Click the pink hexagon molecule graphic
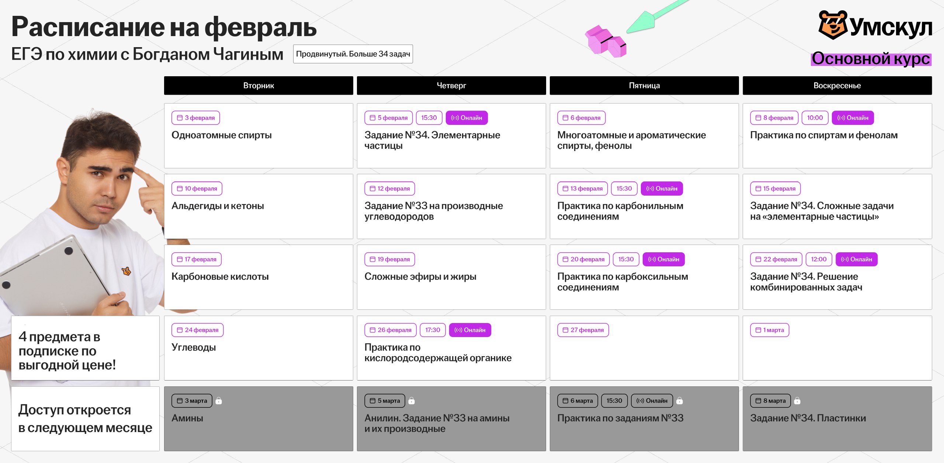Screen dimensions: 944x463 click(606, 41)
